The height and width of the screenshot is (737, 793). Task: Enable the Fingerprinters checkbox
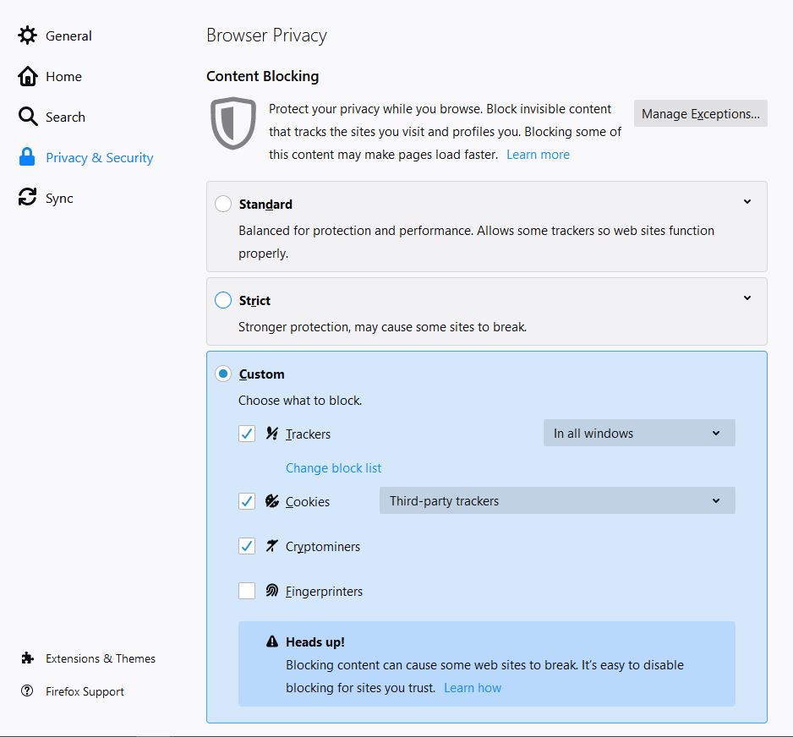pyautogui.click(x=247, y=591)
